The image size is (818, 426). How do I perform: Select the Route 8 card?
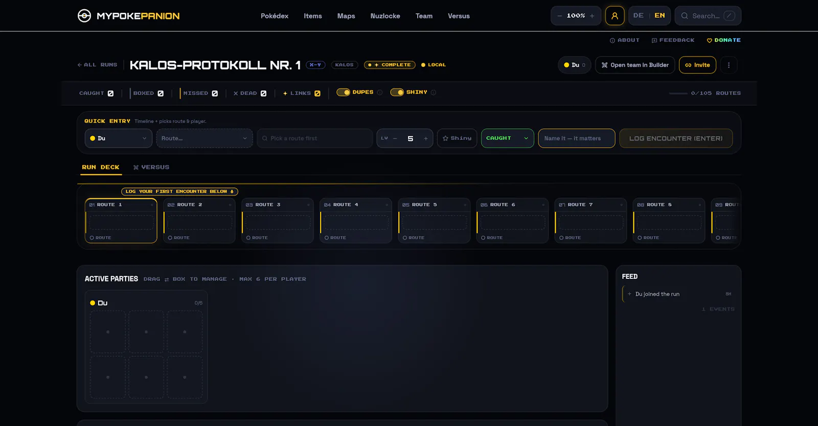(x=669, y=221)
